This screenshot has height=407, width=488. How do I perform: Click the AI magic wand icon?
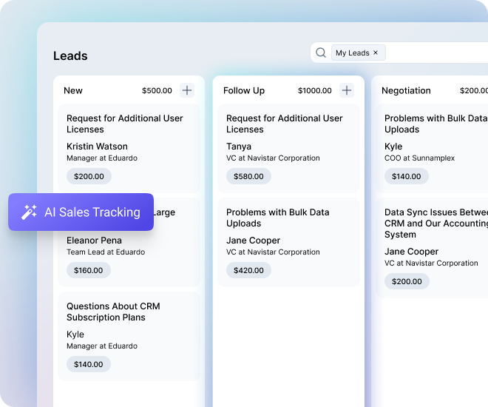click(30, 212)
